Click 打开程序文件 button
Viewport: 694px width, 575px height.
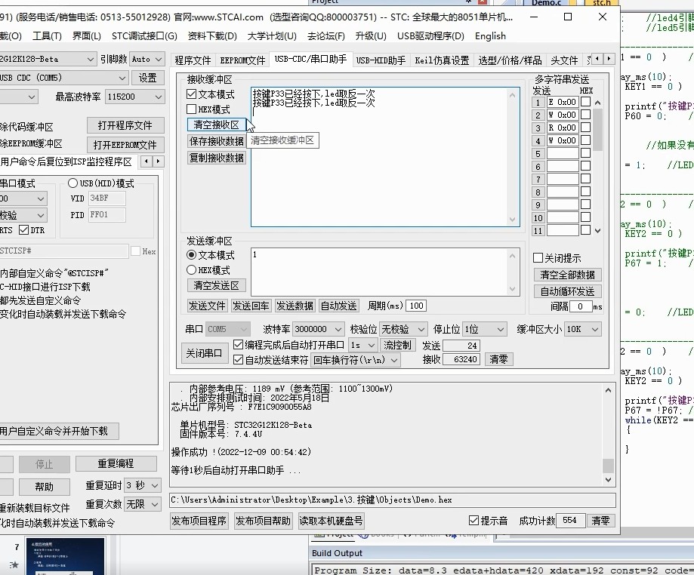tap(125, 125)
